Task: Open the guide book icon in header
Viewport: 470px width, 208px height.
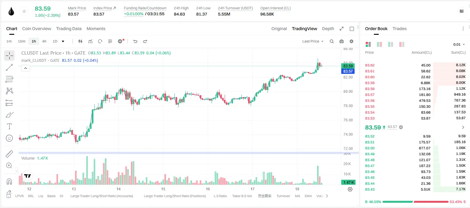Action: tap(462, 11)
